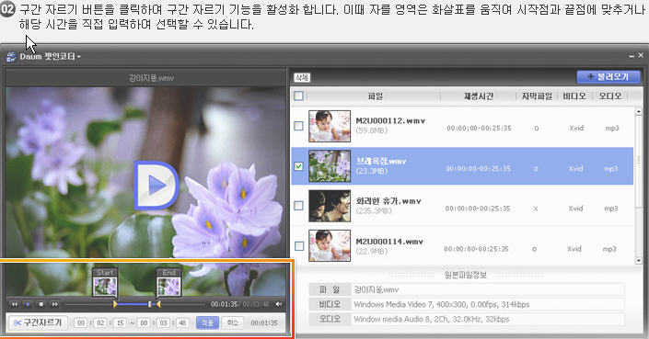Screen dimensions: 649x339
Task: Click the small play button in controls
Action: click(x=28, y=304)
